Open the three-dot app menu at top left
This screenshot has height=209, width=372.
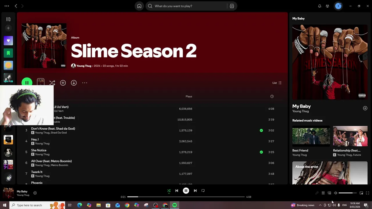(x=7, y=6)
